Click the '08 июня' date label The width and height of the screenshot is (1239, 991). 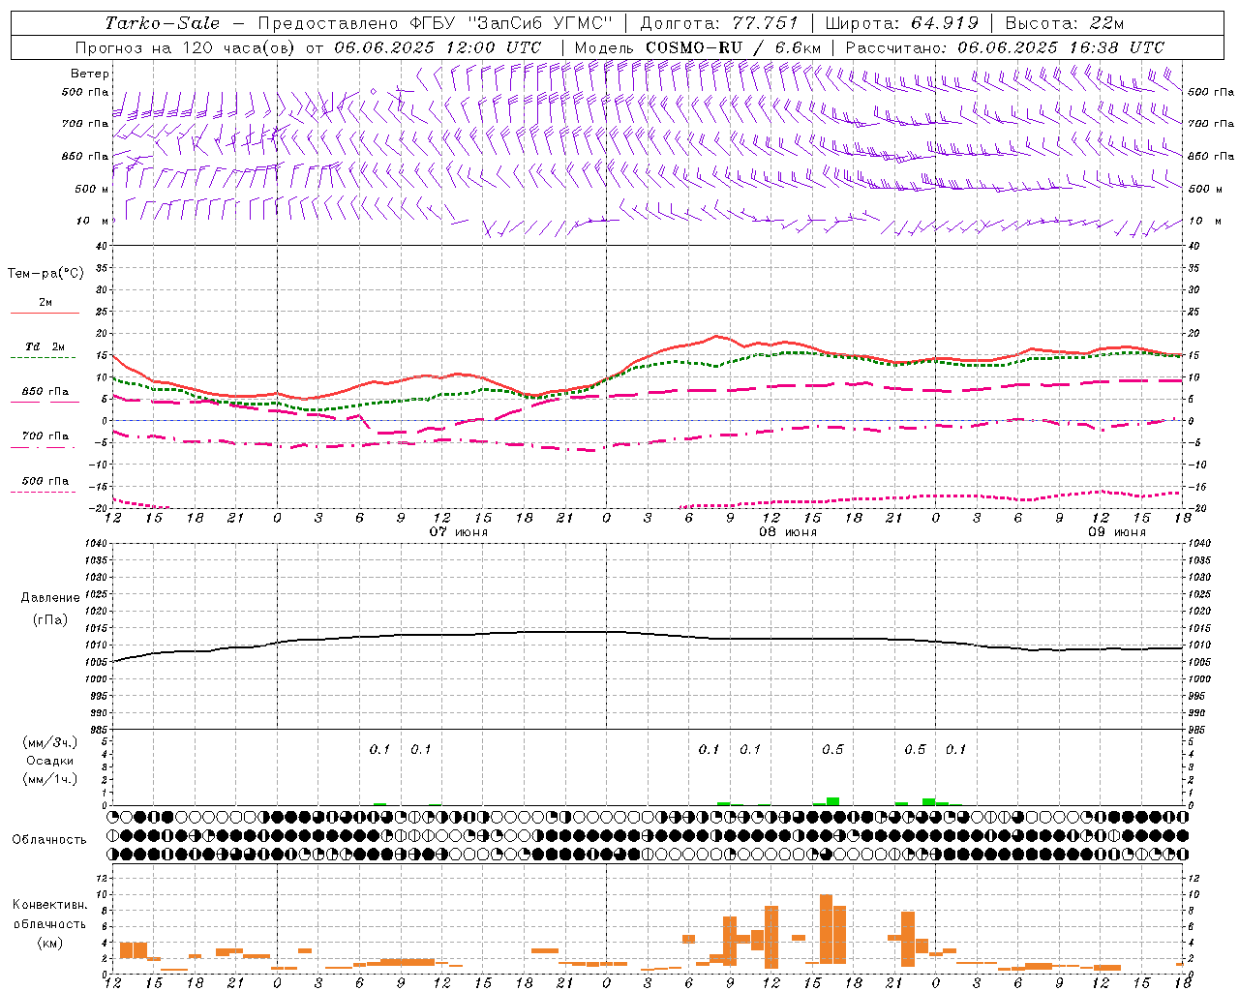click(x=788, y=532)
